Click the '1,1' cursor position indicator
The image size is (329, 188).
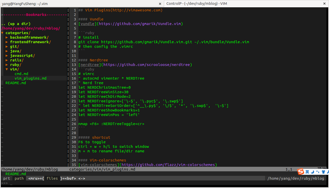coord(289,169)
